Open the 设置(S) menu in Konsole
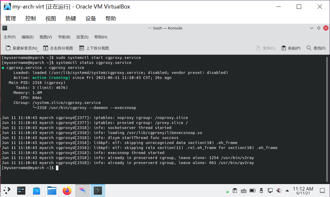 click(82, 37)
